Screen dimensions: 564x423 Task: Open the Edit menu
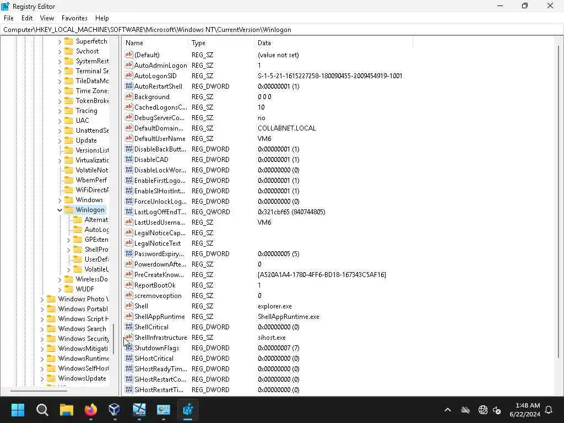pyautogui.click(x=27, y=18)
